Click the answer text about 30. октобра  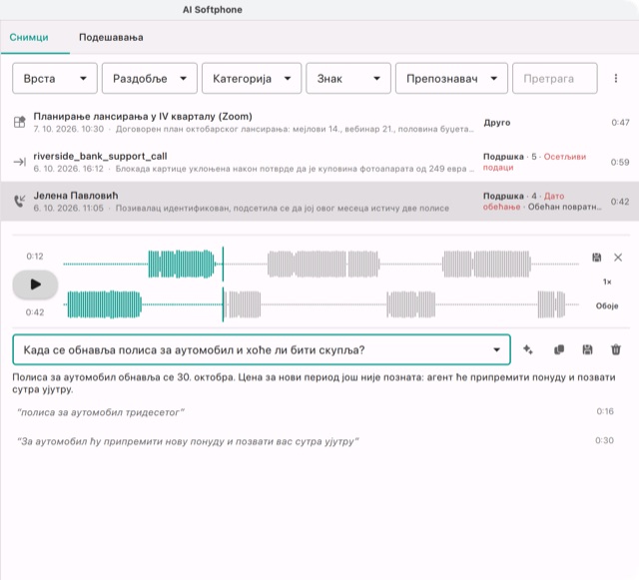(314, 383)
